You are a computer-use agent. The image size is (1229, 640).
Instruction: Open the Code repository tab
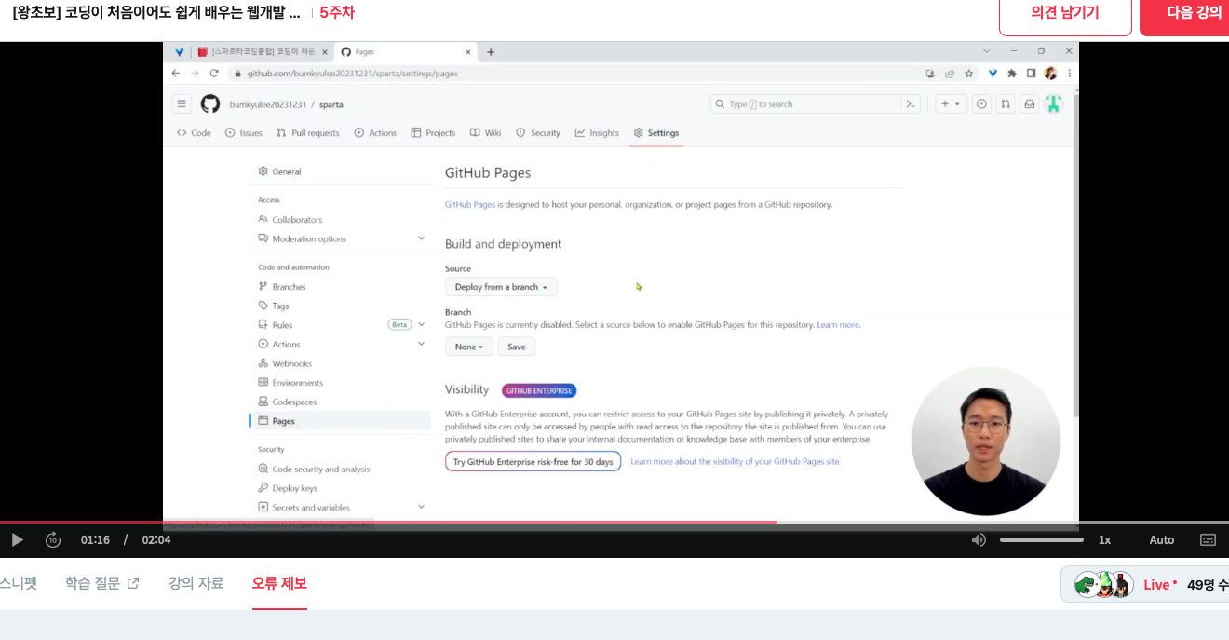[x=194, y=133]
